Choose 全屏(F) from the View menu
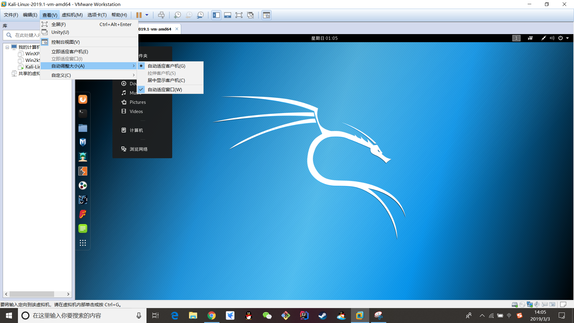 click(x=89, y=25)
